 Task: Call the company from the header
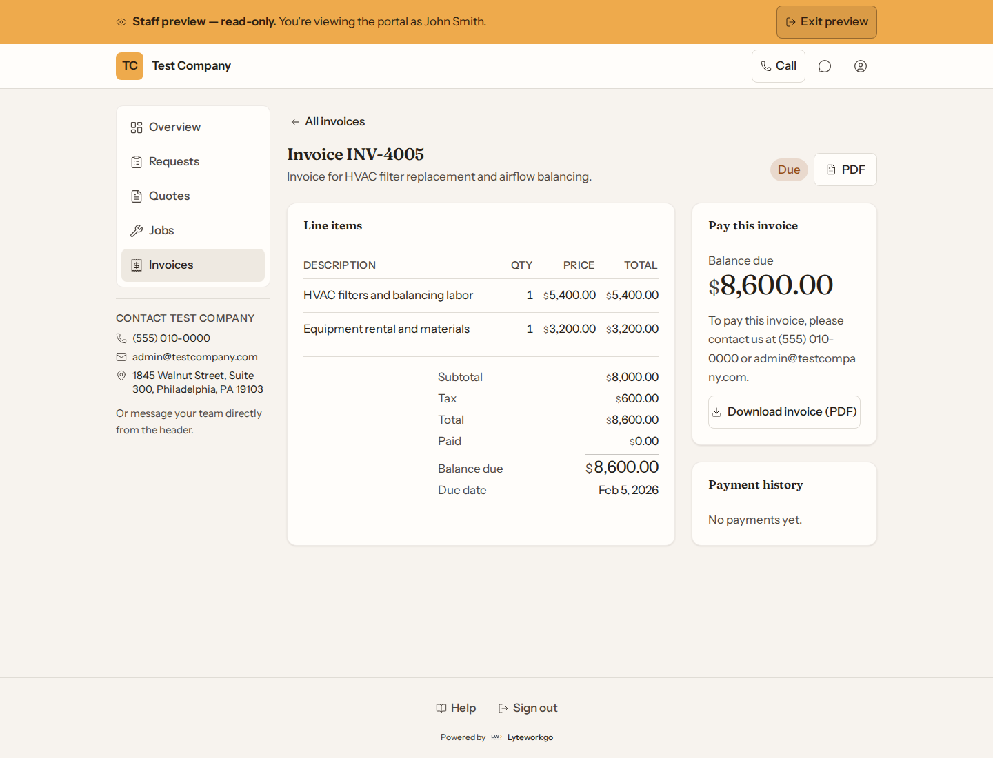click(x=778, y=66)
